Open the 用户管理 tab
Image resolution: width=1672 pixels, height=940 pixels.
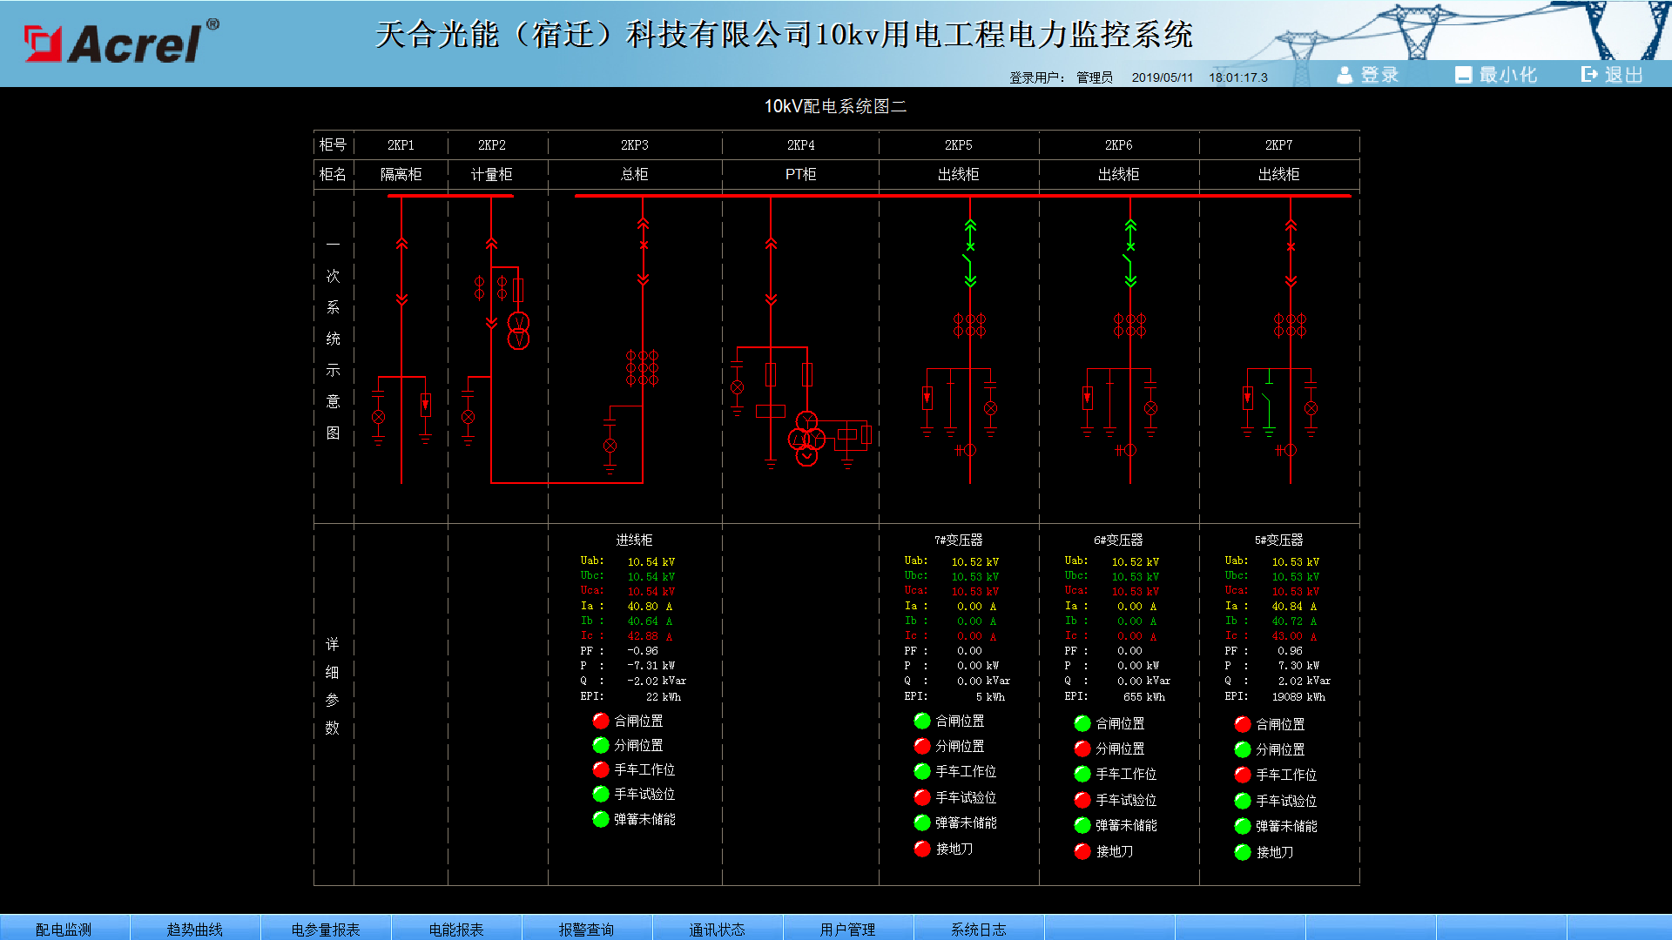848,929
